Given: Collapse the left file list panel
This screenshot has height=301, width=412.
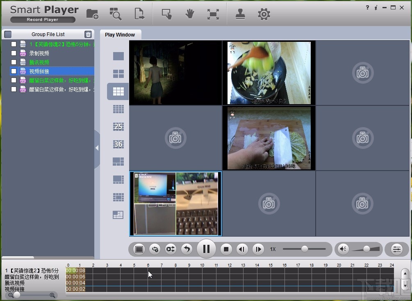Looking at the screenshot, I should point(97,148).
